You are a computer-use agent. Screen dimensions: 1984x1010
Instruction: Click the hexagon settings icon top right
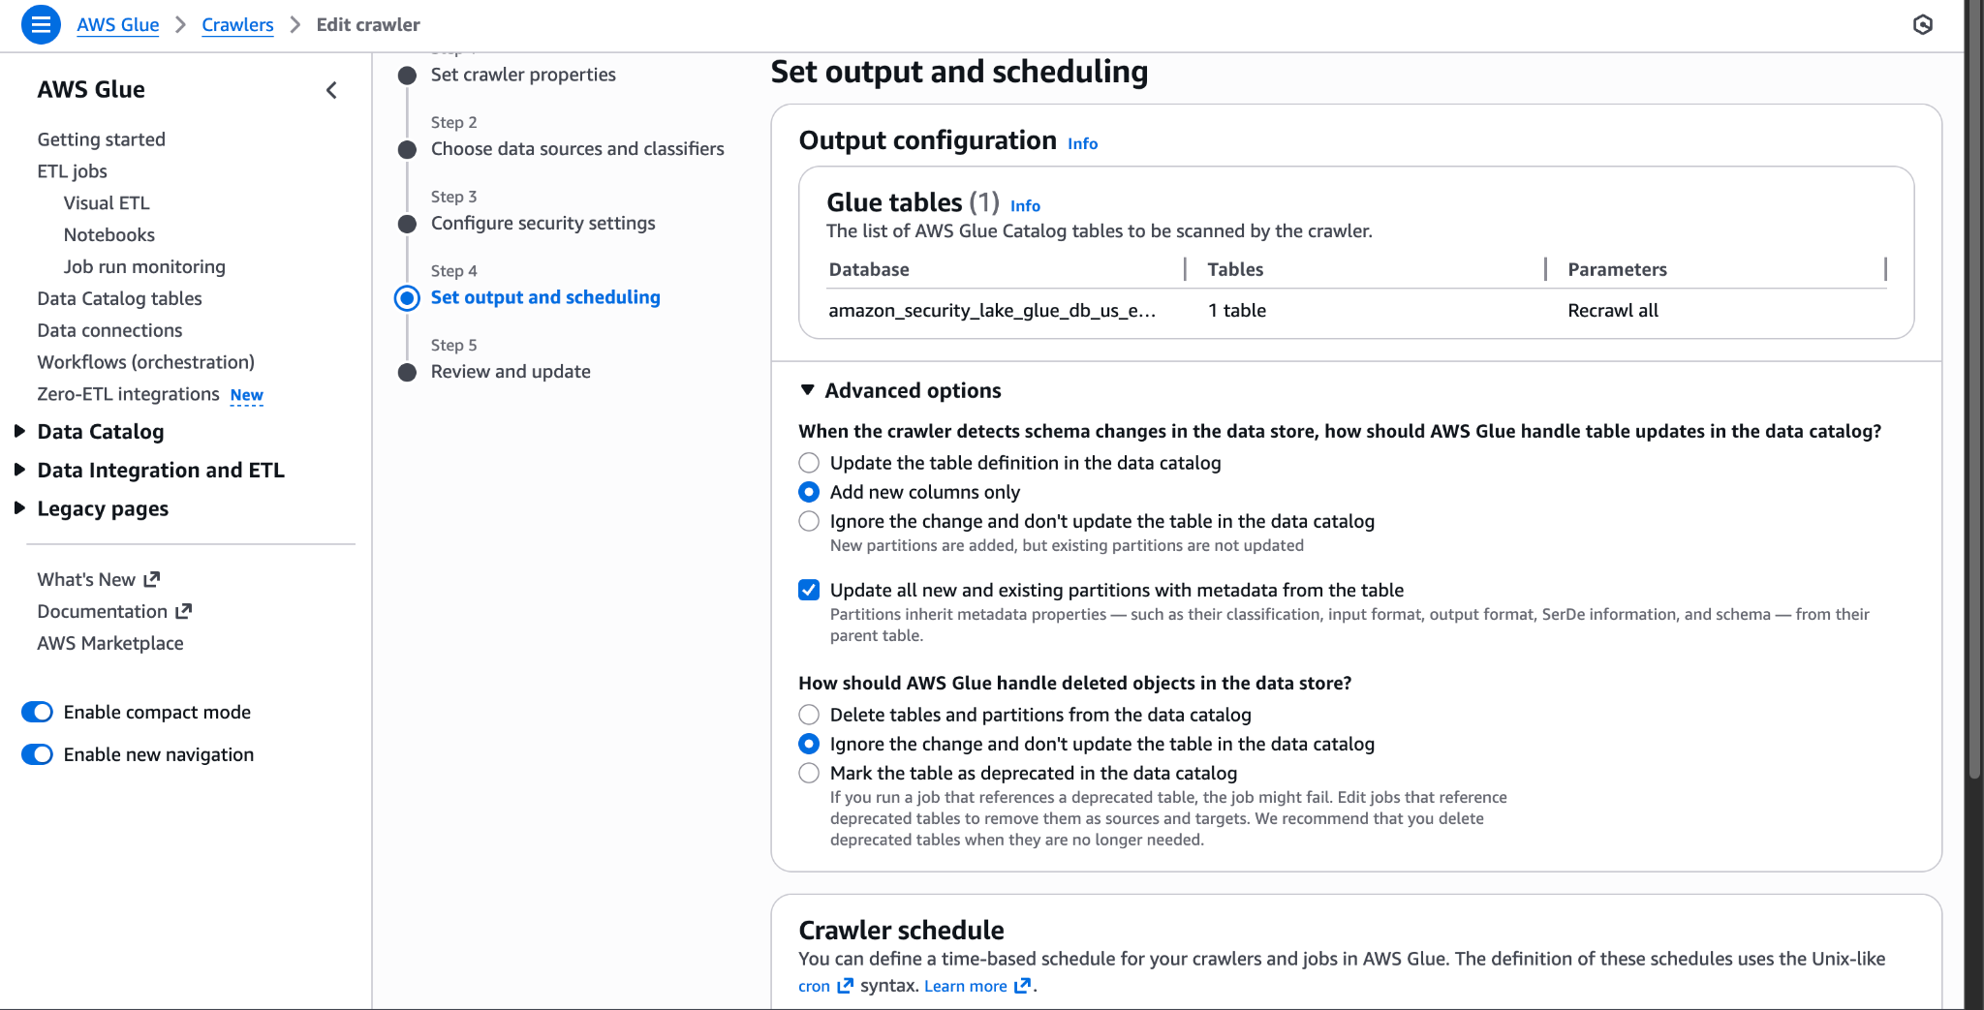tap(1923, 25)
